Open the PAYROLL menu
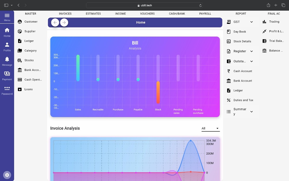This screenshot has height=181, width=289. coord(205,14)
